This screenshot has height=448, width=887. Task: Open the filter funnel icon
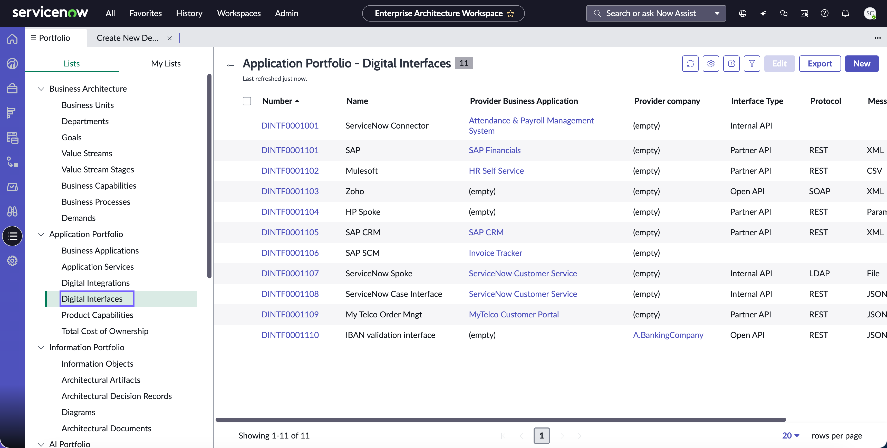752,63
